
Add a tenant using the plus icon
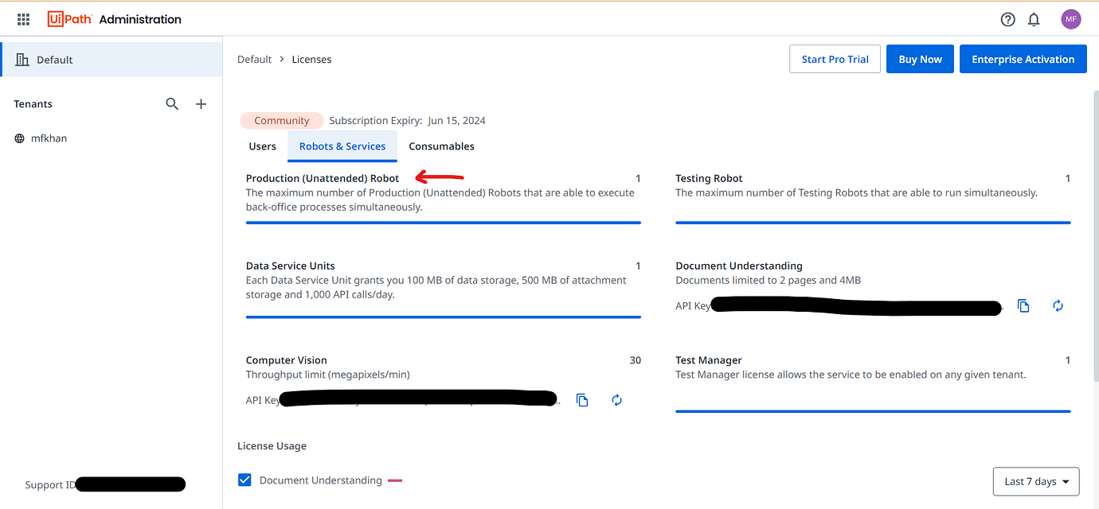(x=201, y=103)
